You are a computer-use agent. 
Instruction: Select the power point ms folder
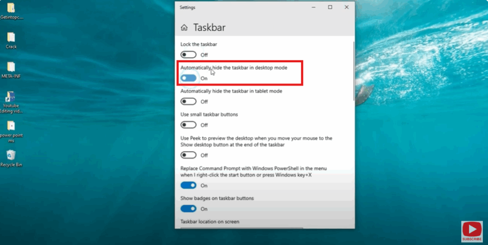click(11, 132)
